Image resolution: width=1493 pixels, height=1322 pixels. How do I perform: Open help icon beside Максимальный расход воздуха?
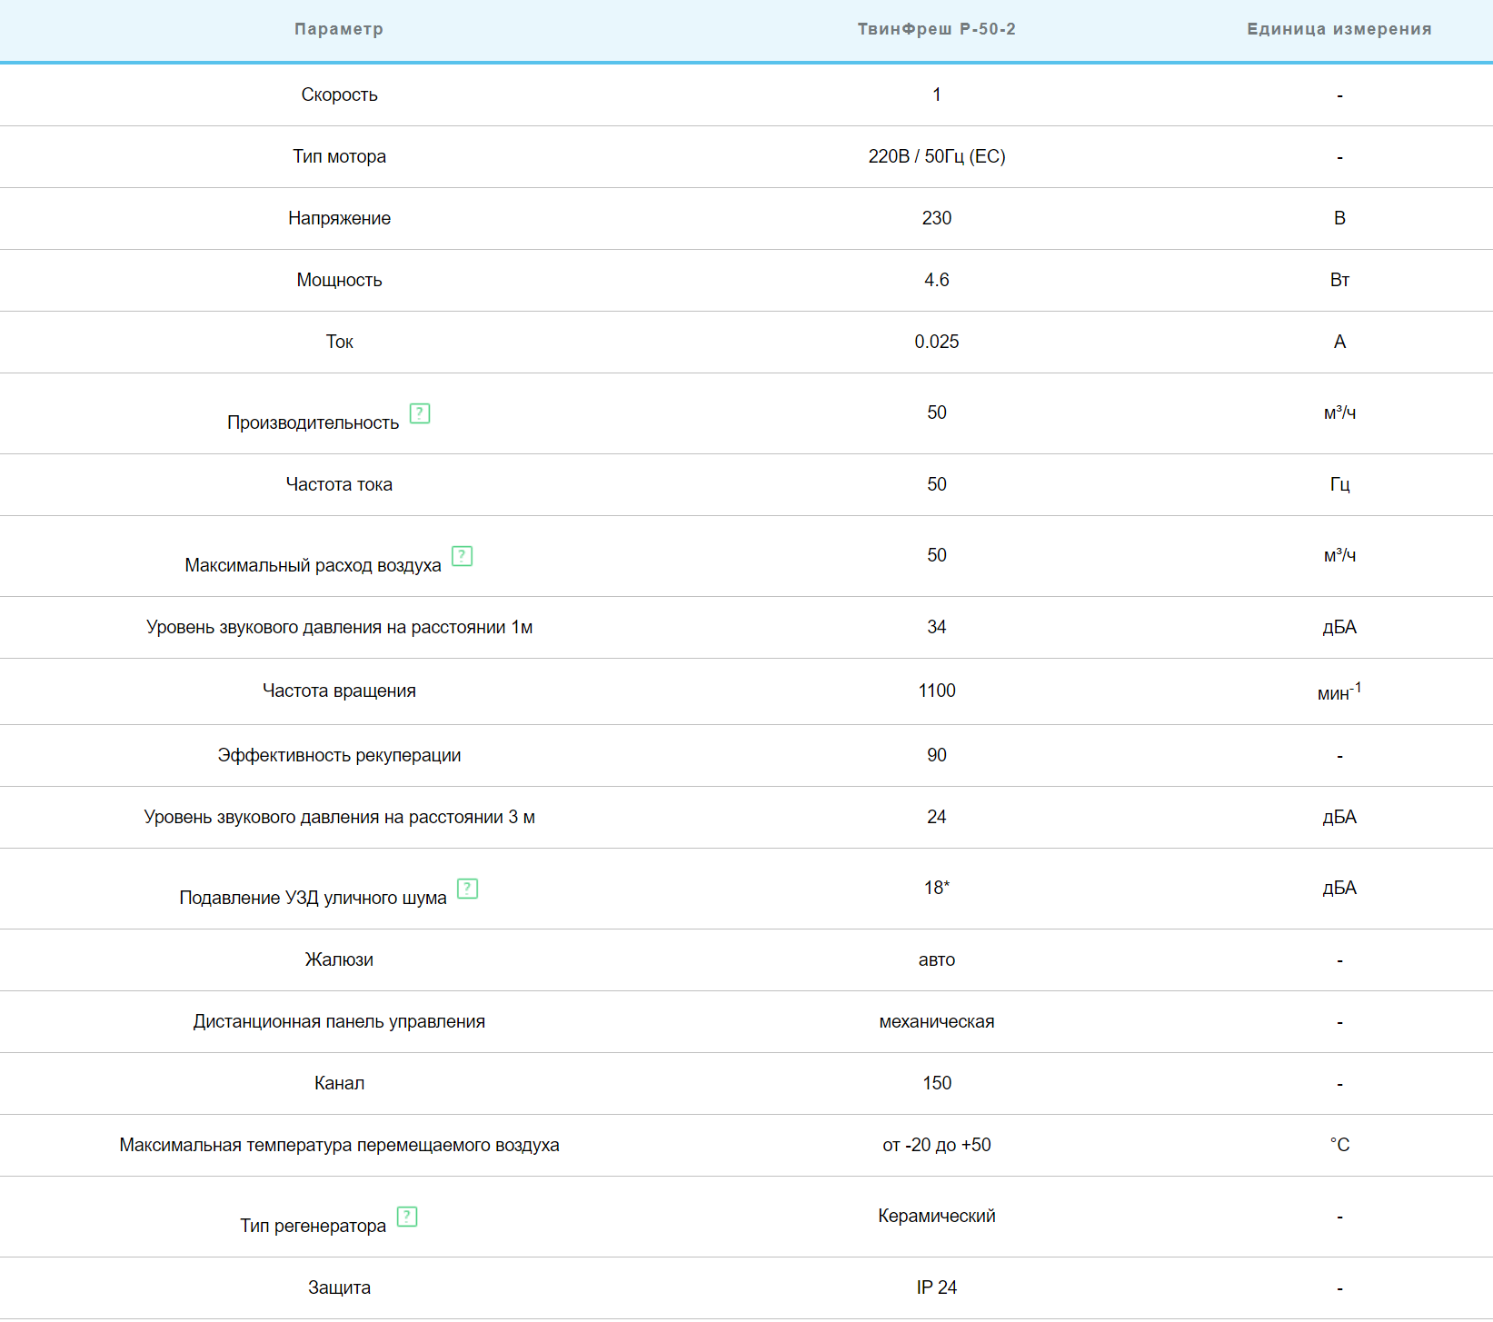click(x=462, y=556)
